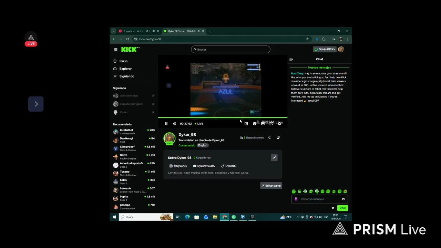The image size is (441, 248).
Task: Toggle theater mode in the player
Action: coord(263,124)
